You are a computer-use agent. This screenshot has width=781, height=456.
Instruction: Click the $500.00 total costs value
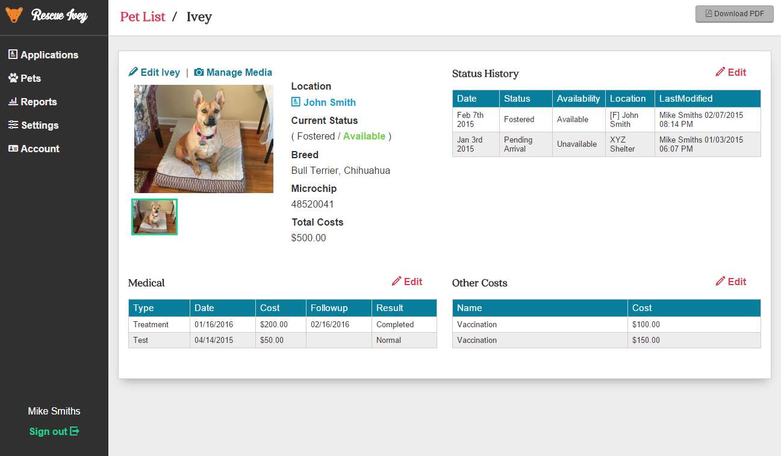coord(309,238)
